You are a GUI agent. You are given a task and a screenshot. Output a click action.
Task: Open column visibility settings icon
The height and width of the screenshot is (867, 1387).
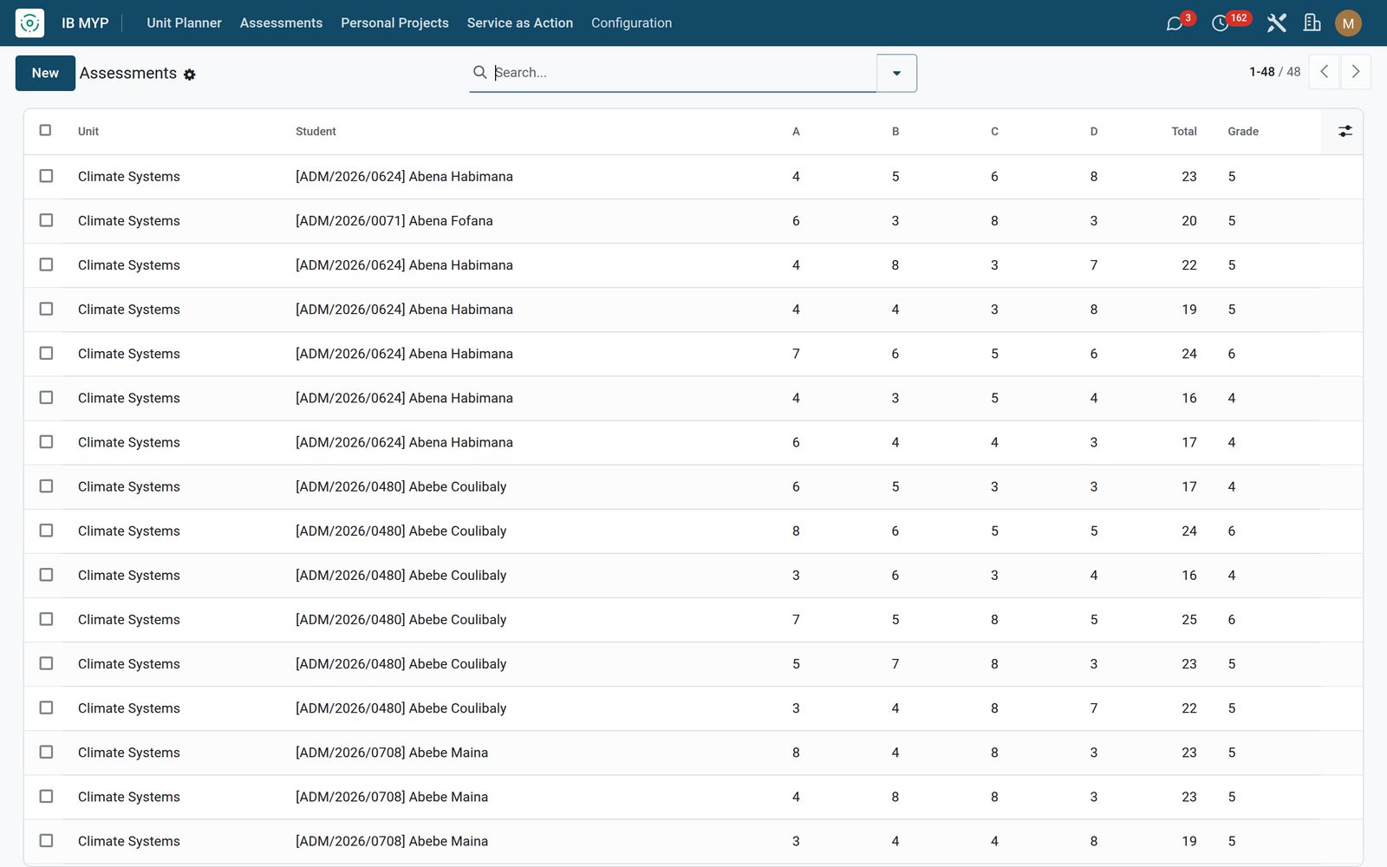click(x=1345, y=131)
